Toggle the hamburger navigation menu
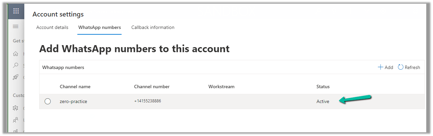The image size is (433, 136). point(16,27)
